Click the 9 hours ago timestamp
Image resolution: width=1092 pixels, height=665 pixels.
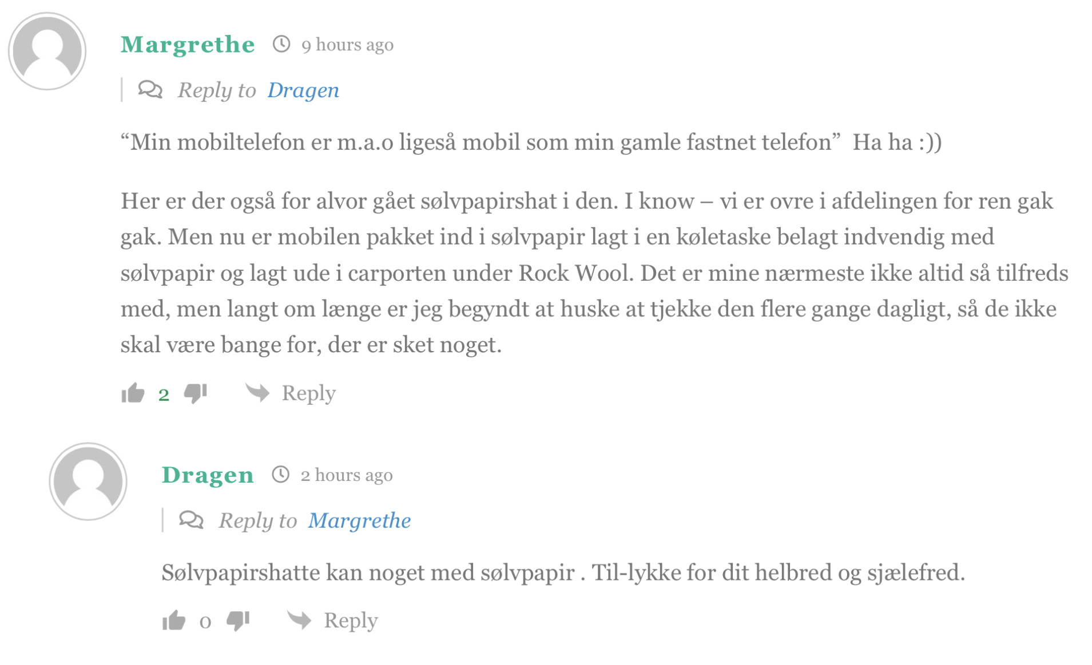coord(347,45)
